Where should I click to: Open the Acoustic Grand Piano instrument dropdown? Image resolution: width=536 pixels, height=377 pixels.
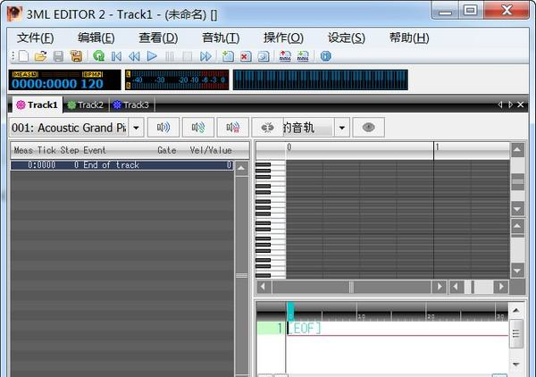tap(136, 128)
